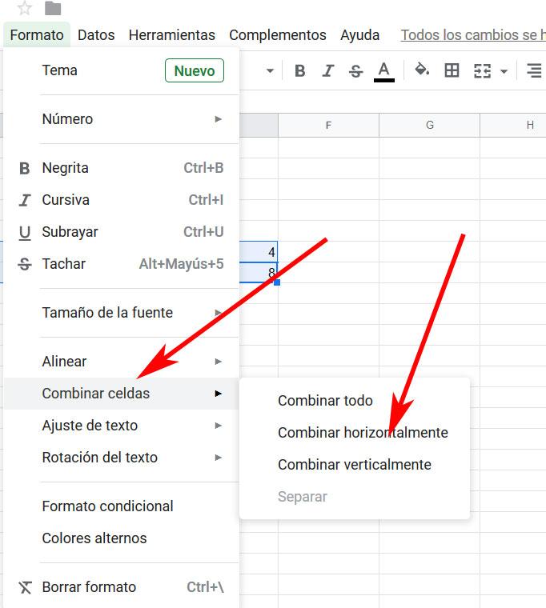Choose Borrar formato from the menu
546x608 pixels.
[x=122, y=587]
